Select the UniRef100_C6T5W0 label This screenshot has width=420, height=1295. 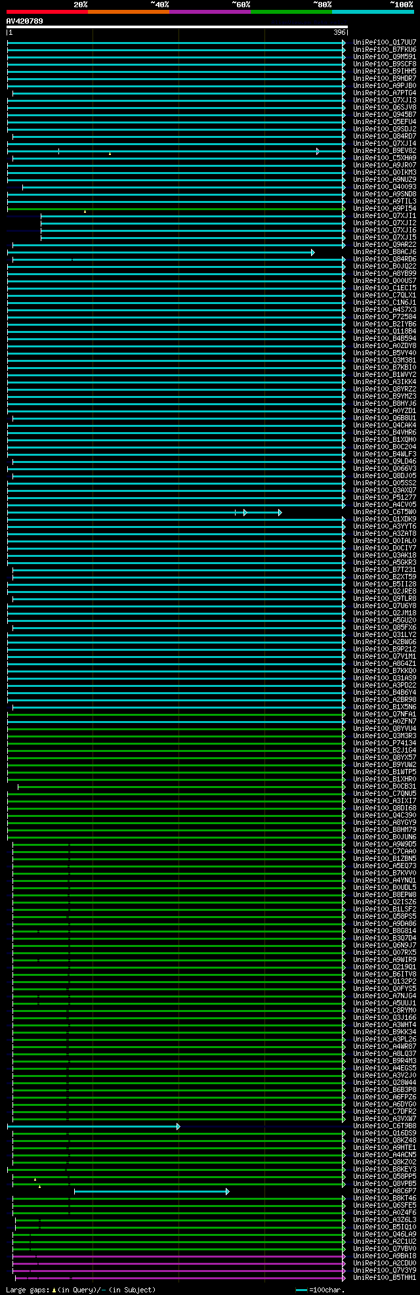385,512
